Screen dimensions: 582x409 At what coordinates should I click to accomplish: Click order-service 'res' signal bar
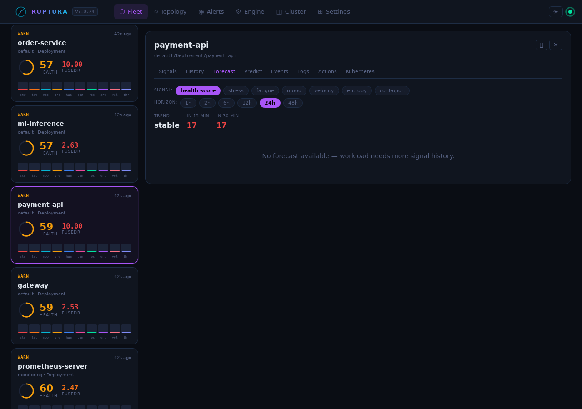(92, 86)
